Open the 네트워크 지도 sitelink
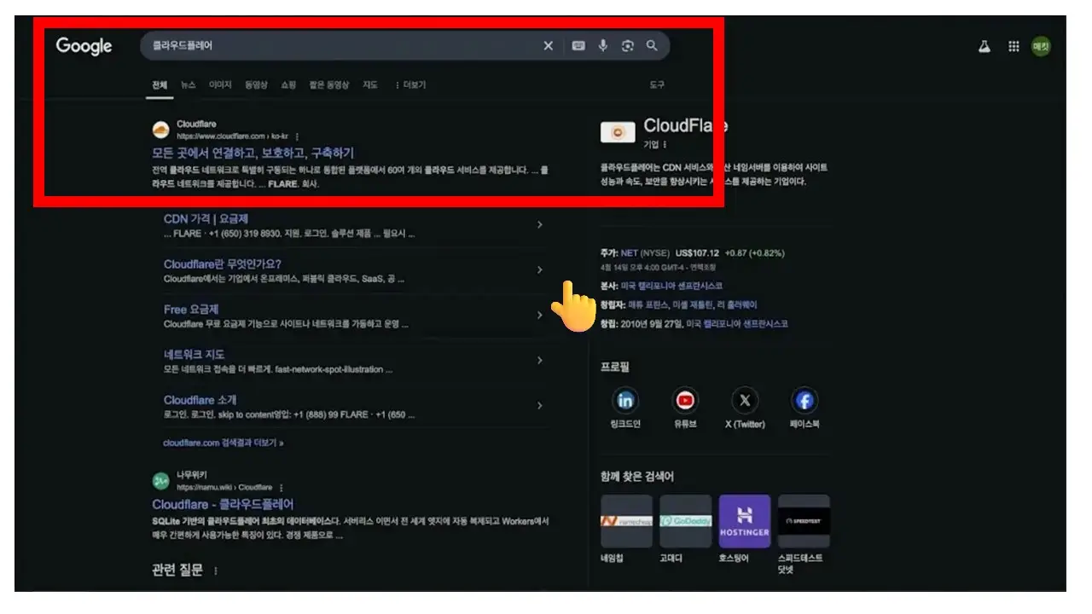1092x614 pixels. click(x=194, y=355)
